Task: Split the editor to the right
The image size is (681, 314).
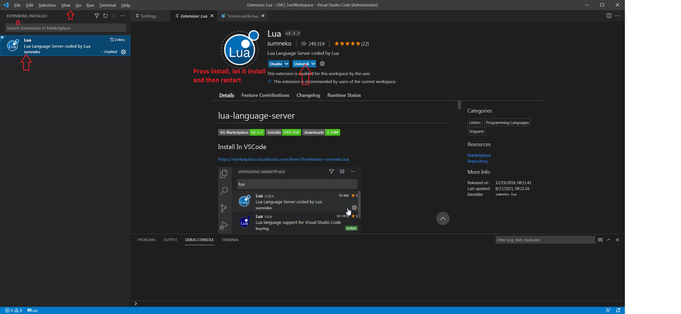Action: click(x=609, y=16)
